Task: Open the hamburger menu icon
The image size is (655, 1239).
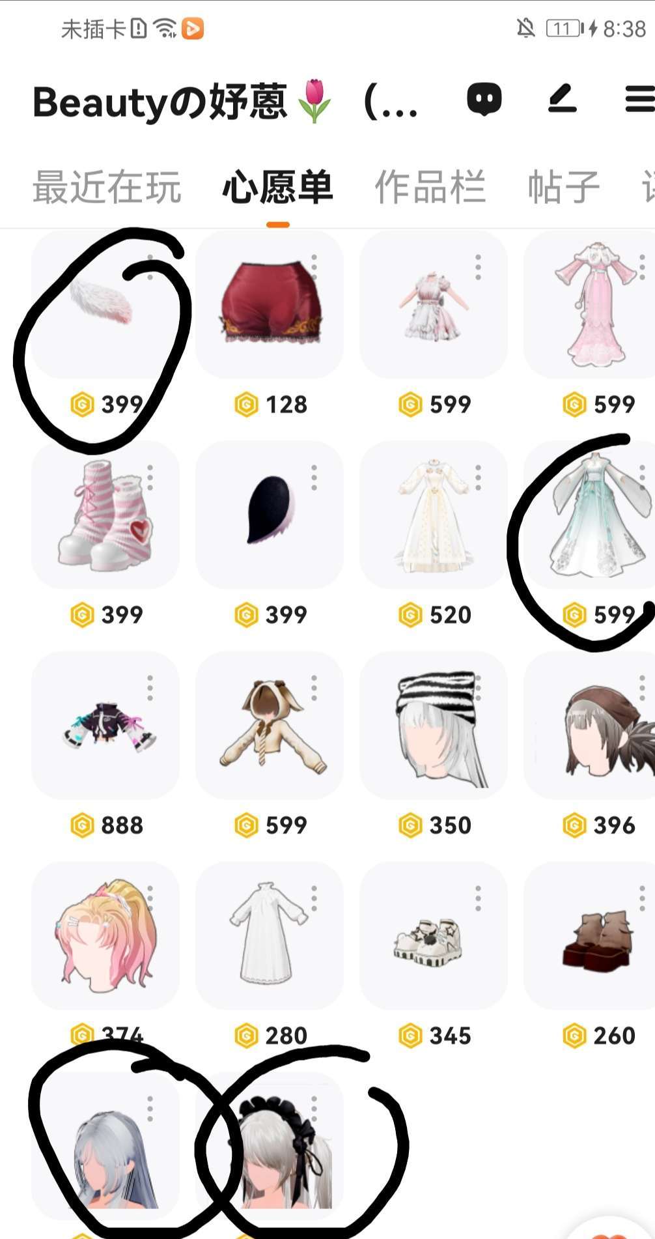Action: point(640,99)
